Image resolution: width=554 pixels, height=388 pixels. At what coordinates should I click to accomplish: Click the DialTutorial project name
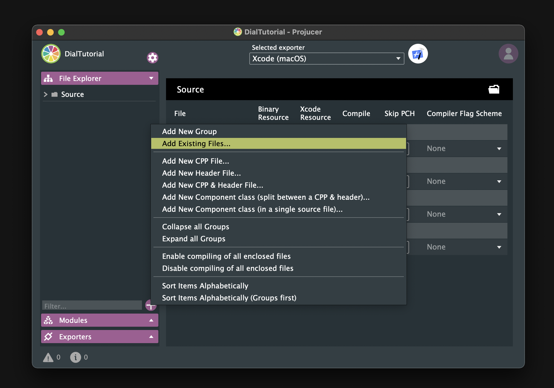pyautogui.click(x=84, y=54)
